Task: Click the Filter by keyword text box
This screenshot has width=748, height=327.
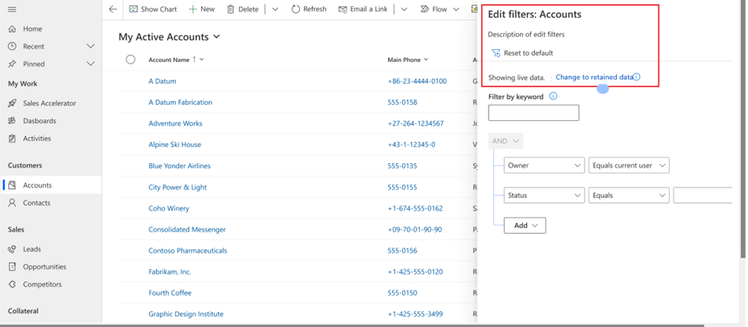Action: (x=533, y=113)
